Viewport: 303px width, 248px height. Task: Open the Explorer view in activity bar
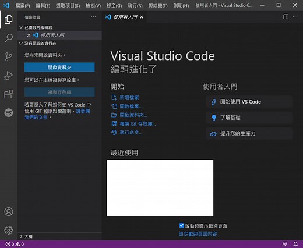(x=9, y=19)
